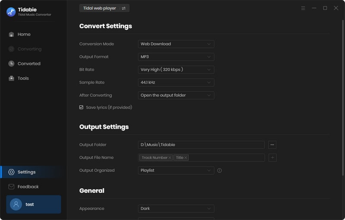
Task: Open the Conversion Mode dropdown
Action: pyautogui.click(x=176, y=44)
